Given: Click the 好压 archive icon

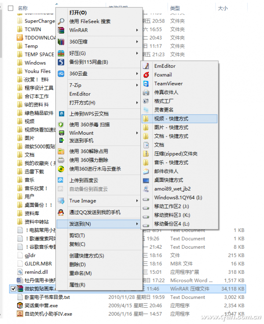Looking at the screenshot, I should [x=61, y=53].
